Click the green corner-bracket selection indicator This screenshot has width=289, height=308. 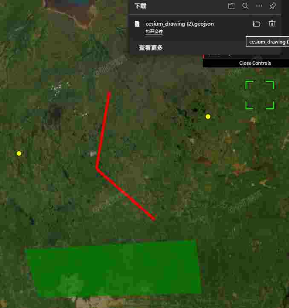[x=260, y=95]
